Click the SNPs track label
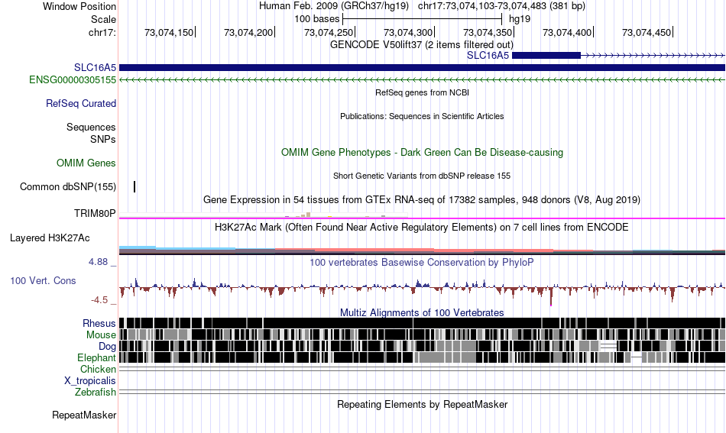The image size is (726, 433). [x=103, y=139]
